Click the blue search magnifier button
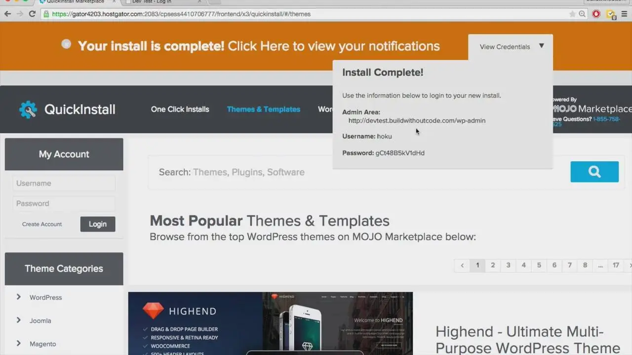This screenshot has height=355, width=632. coord(594,172)
